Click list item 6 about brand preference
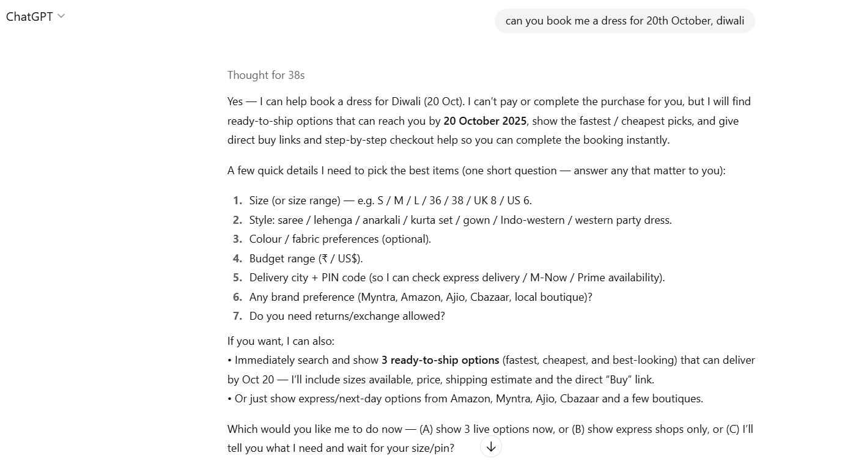Screen dimensions: 853x461 421,297
